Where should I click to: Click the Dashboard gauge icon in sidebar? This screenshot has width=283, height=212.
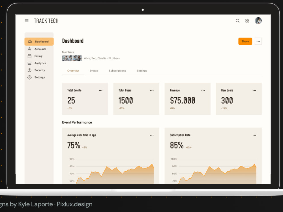click(x=30, y=42)
